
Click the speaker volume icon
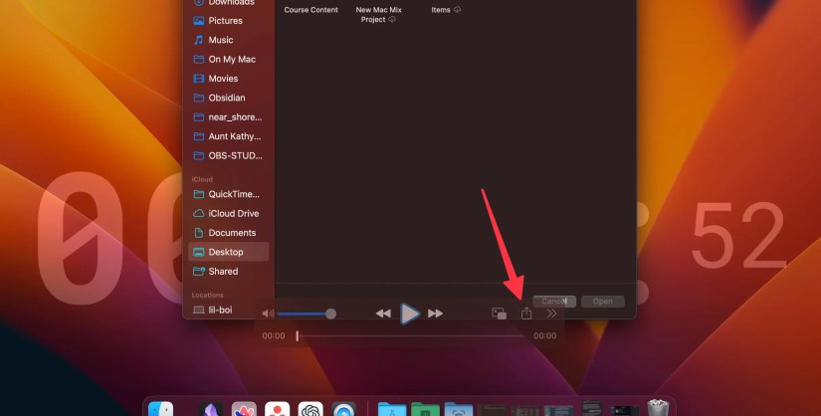click(268, 313)
